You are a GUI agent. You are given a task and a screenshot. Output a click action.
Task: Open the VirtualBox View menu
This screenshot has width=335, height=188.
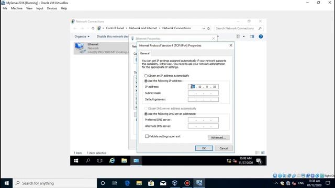pos(29,8)
